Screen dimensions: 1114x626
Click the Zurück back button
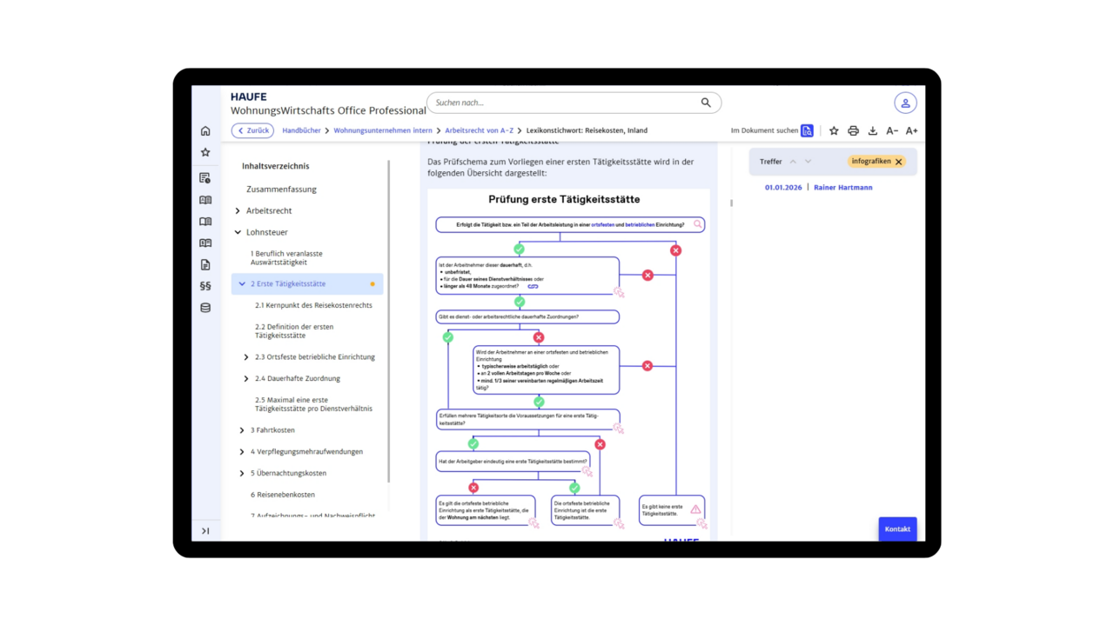252,130
